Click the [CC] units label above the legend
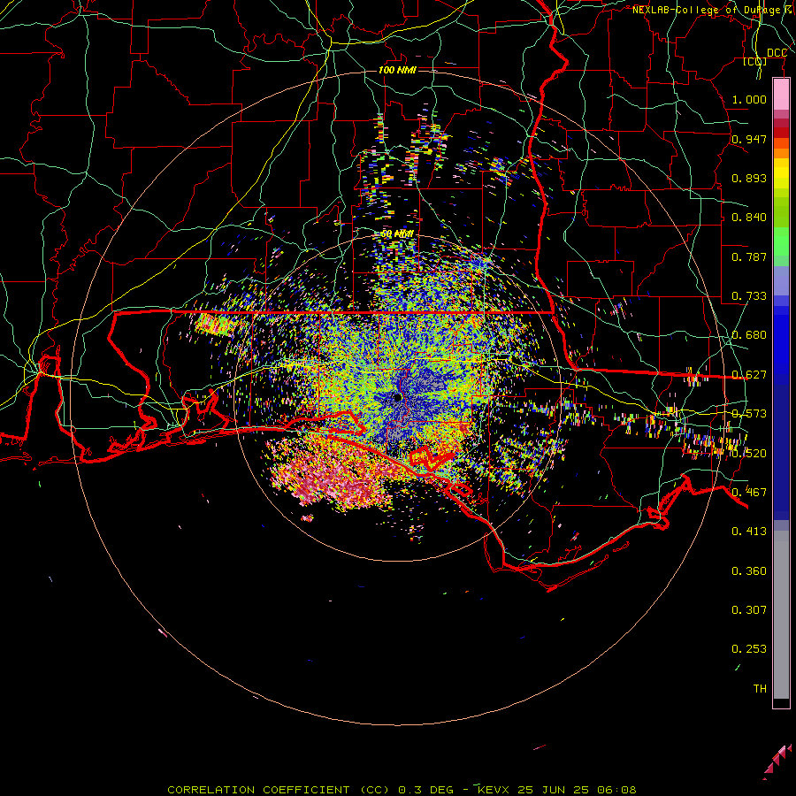The image size is (796, 796). (754, 61)
